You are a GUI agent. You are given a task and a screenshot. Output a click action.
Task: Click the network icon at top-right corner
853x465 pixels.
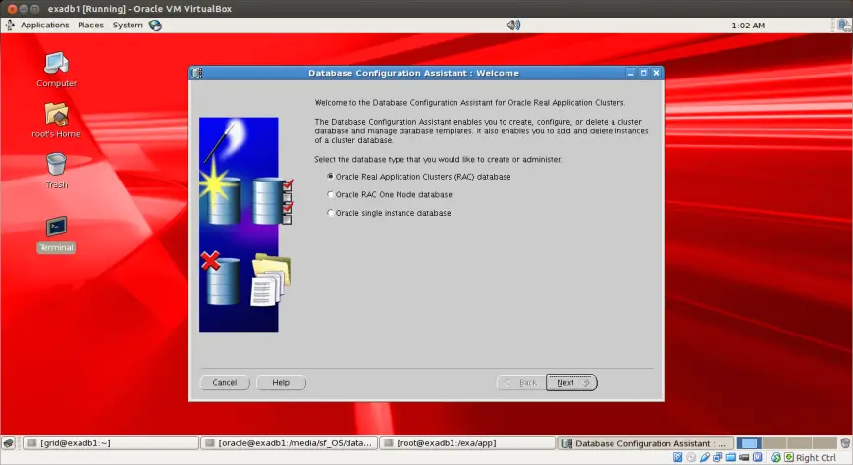[x=844, y=26]
